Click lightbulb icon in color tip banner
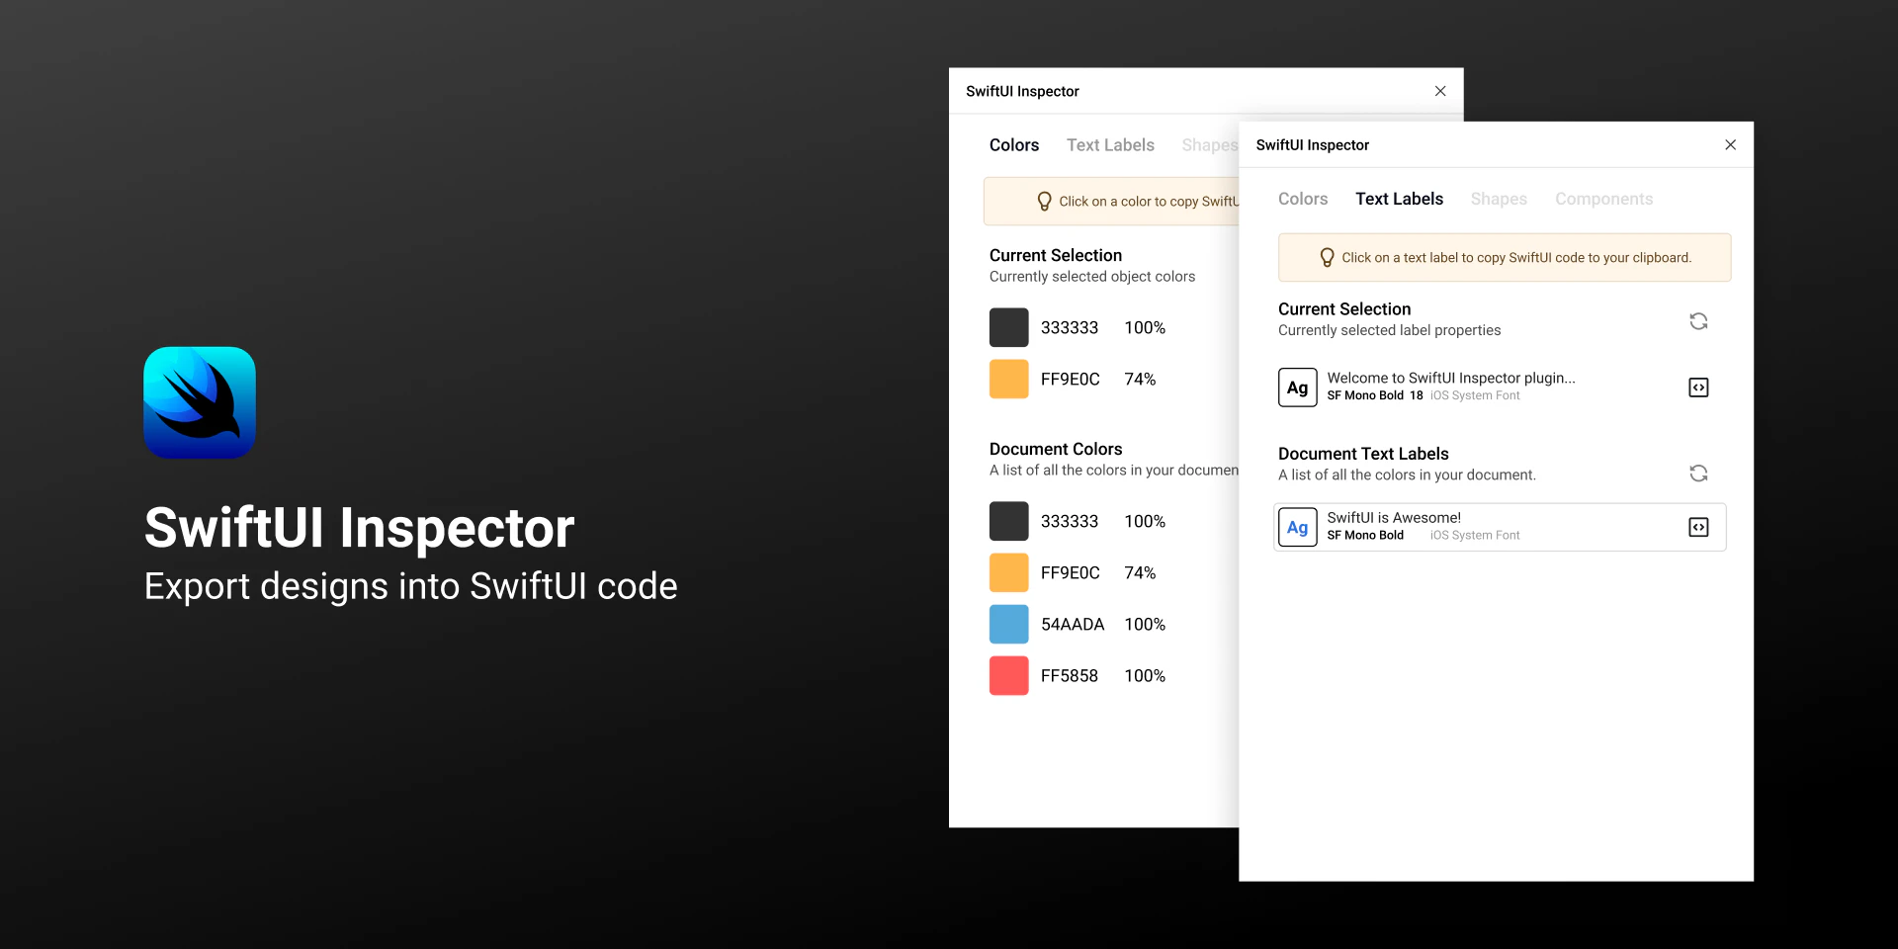Screen dimensions: 1898x949 (1044, 201)
